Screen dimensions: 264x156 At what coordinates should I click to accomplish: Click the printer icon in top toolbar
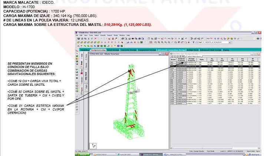[123, 38]
